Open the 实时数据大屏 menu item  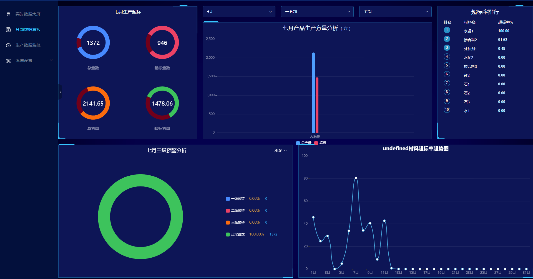(x=28, y=14)
